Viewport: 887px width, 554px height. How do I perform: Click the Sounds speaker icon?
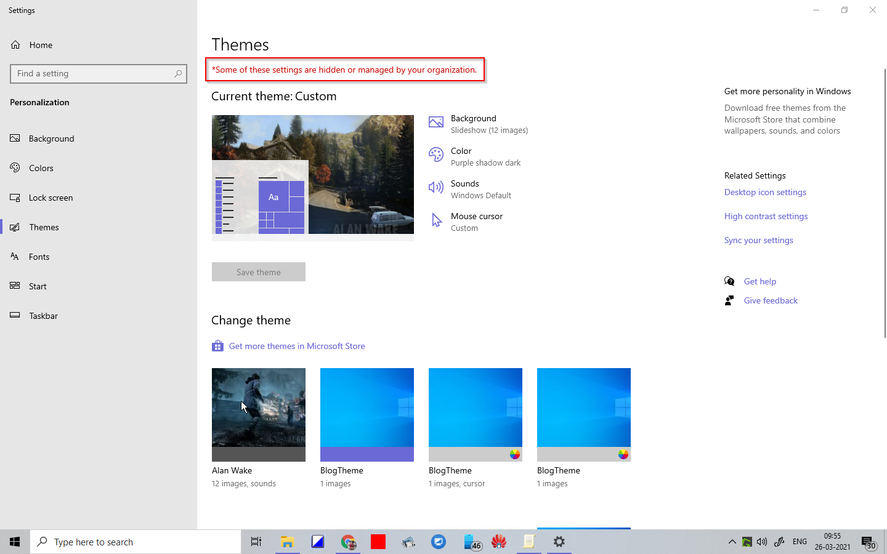(435, 188)
